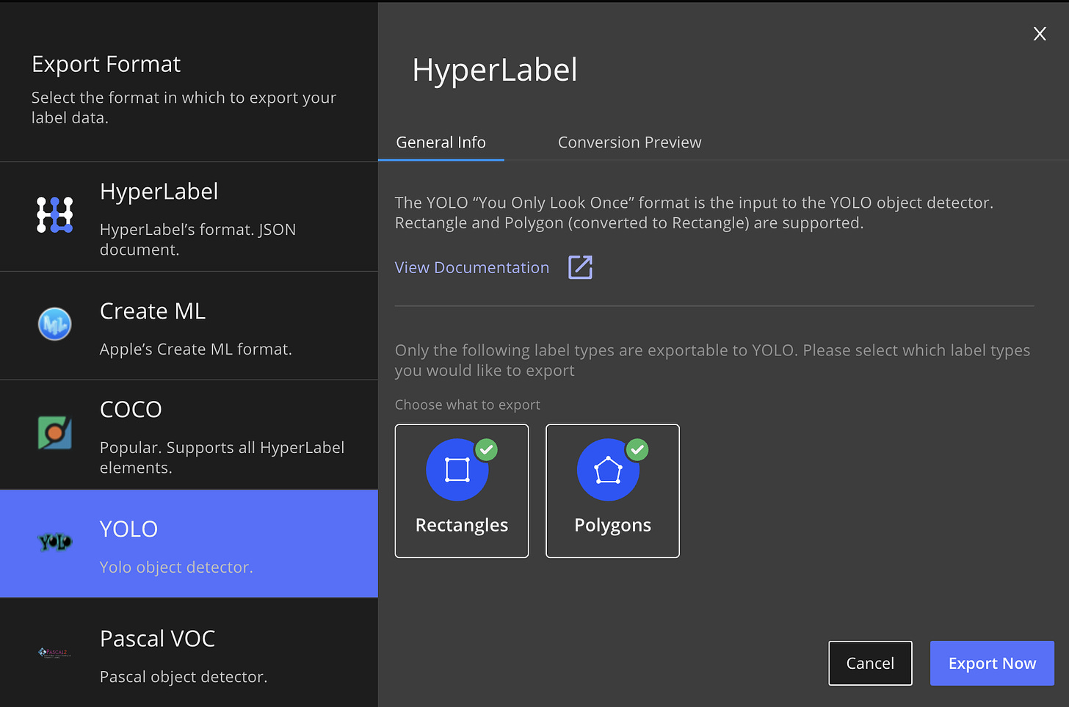
Task: Open the Conversion Preview tab
Action: [x=630, y=142]
